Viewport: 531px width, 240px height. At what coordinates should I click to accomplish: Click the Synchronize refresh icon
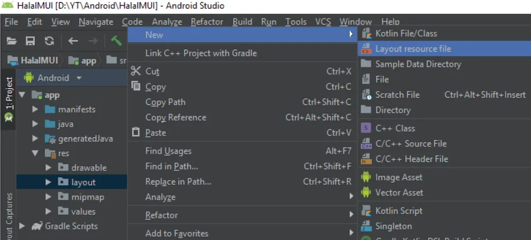point(49,41)
